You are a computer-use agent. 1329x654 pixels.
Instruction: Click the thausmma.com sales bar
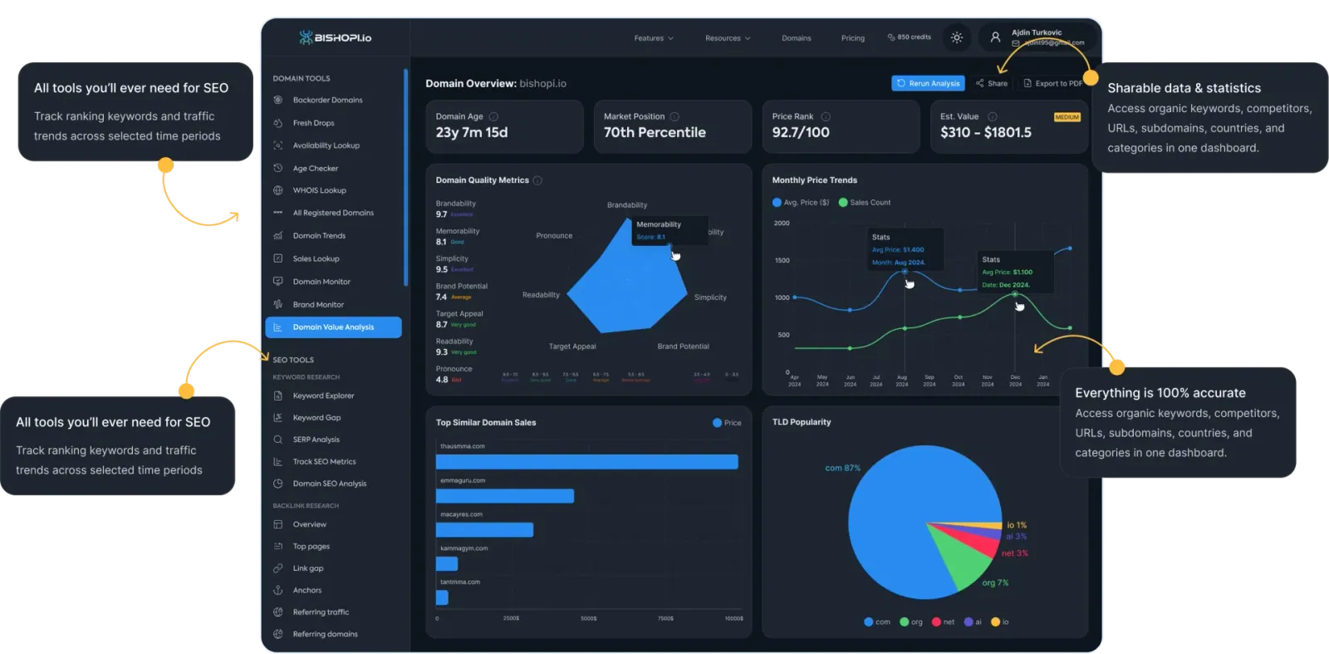(587, 462)
